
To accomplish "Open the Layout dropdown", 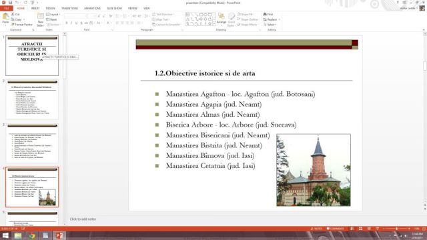I will pyautogui.click(x=53, y=14).
